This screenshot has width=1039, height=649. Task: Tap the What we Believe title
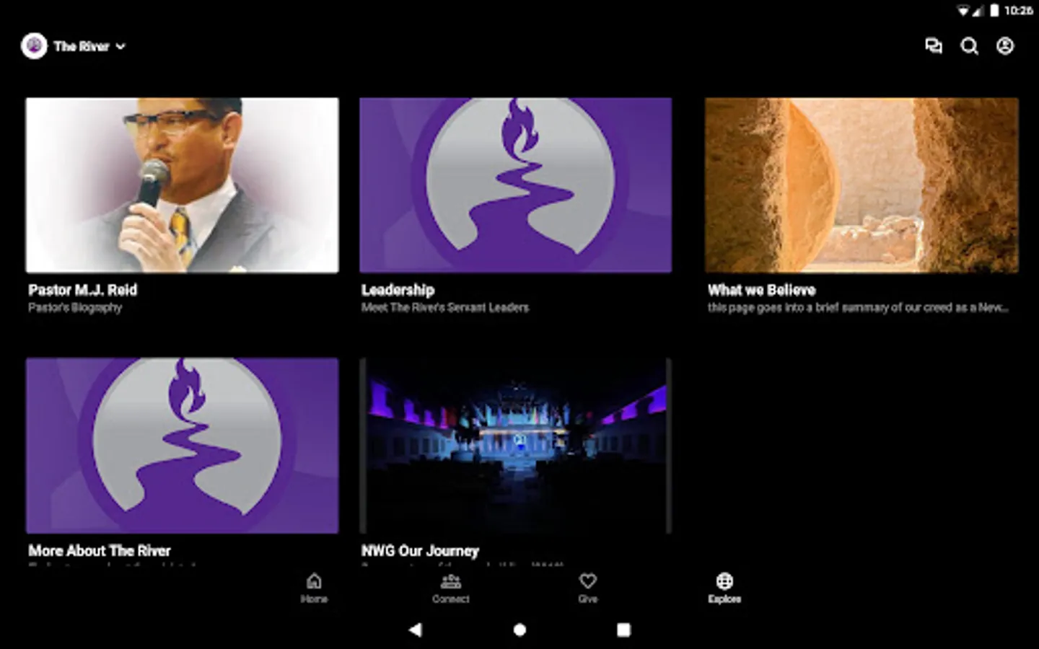762,290
